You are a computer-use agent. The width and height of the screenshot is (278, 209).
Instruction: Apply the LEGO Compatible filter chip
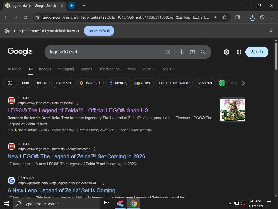pos(174,83)
